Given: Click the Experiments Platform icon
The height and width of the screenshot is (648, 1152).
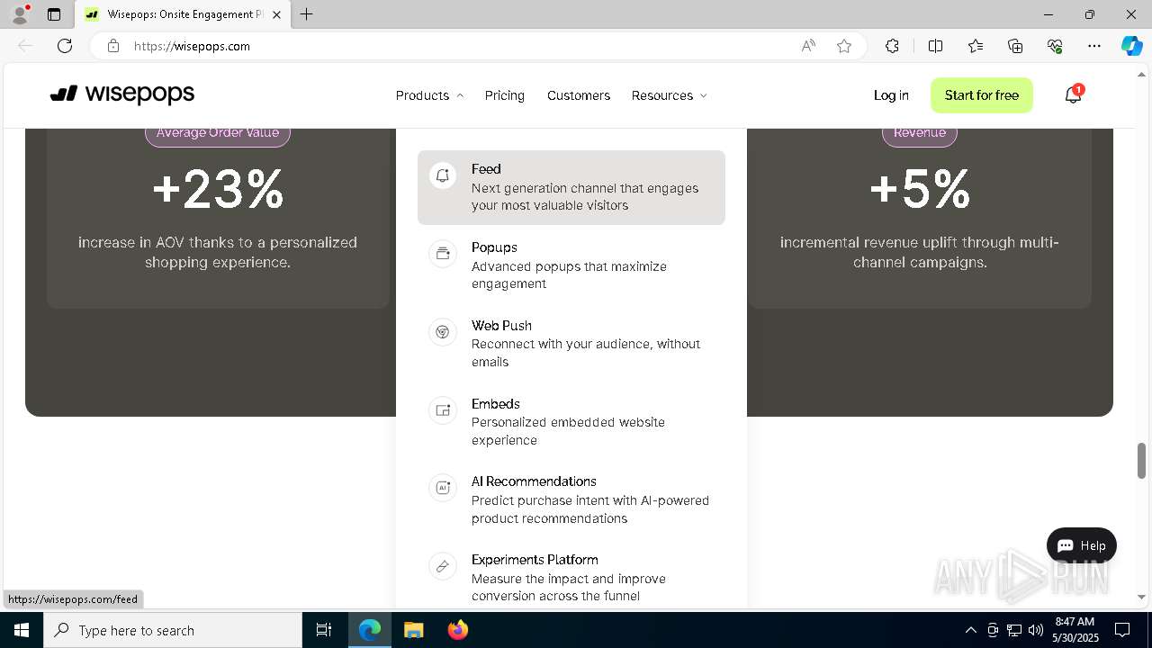Looking at the screenshot, I should point(443,566).
